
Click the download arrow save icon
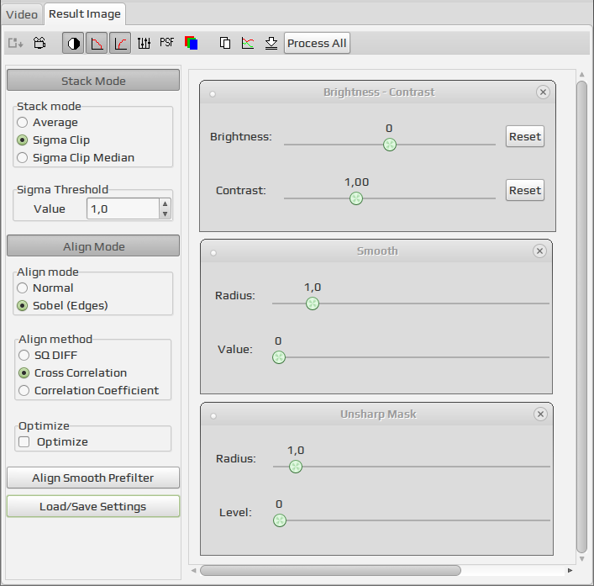pyautogui.click(x=271, y=43)
